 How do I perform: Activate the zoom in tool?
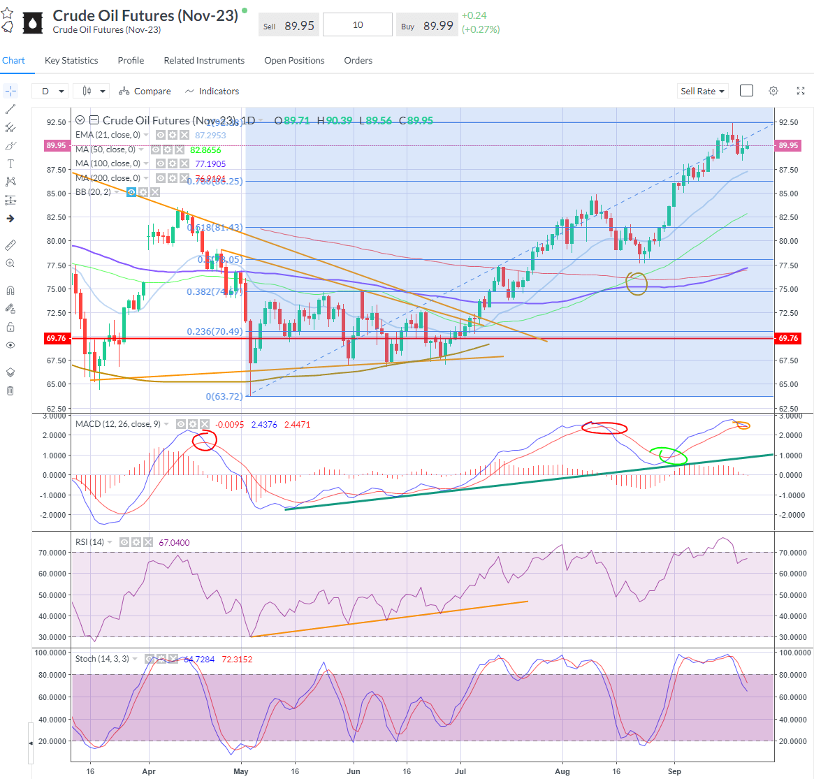(10, 263)
